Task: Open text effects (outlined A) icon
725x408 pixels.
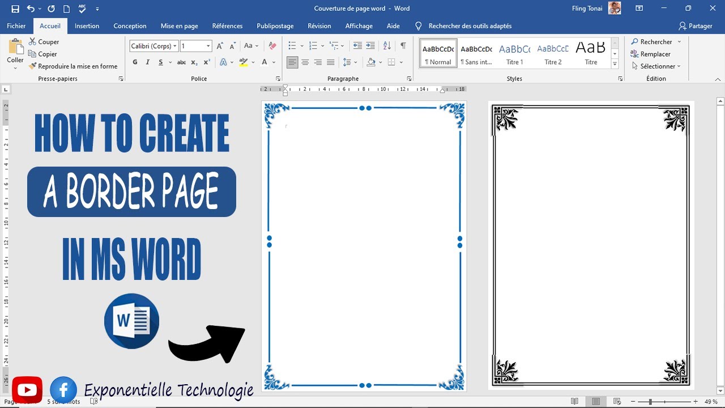Action: [x=223, y=62]
